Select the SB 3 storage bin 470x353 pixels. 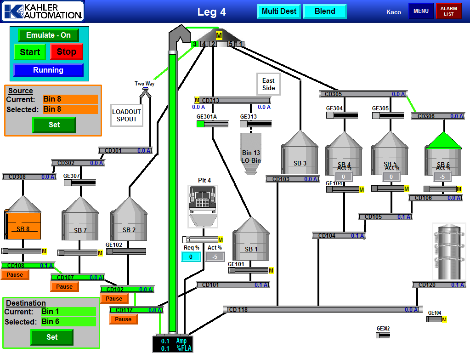point(300,152)
